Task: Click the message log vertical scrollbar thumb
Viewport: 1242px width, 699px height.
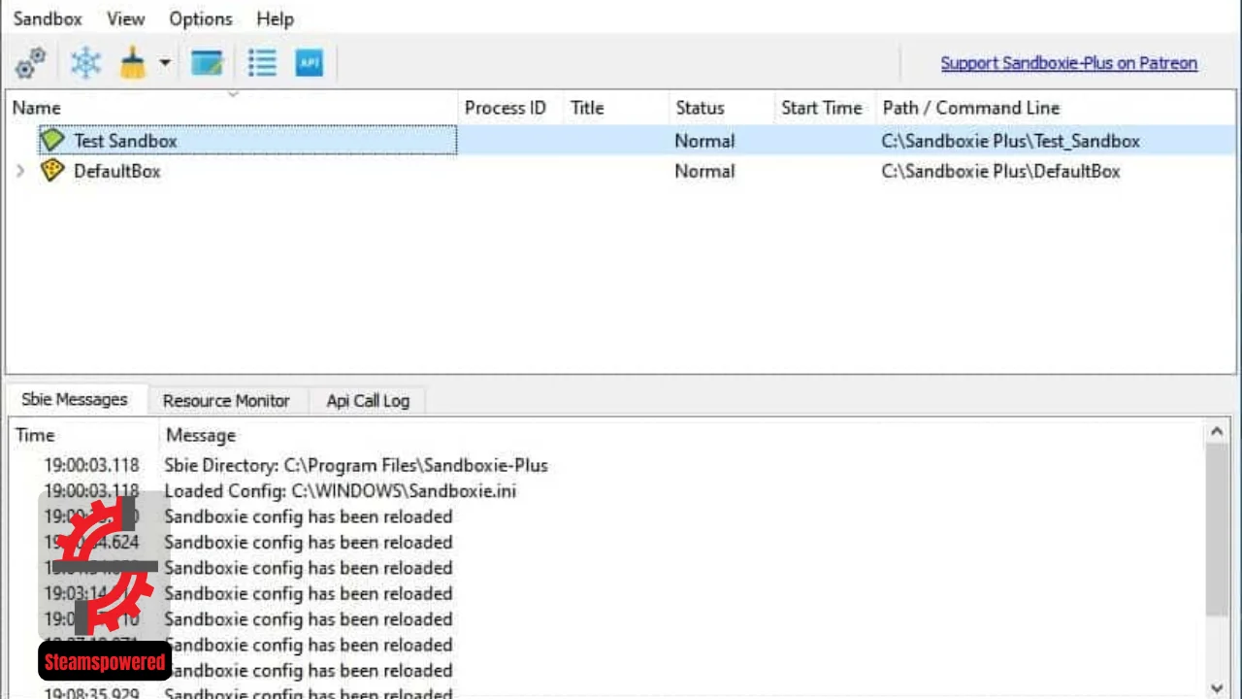Action: [x=1217, y=529]
